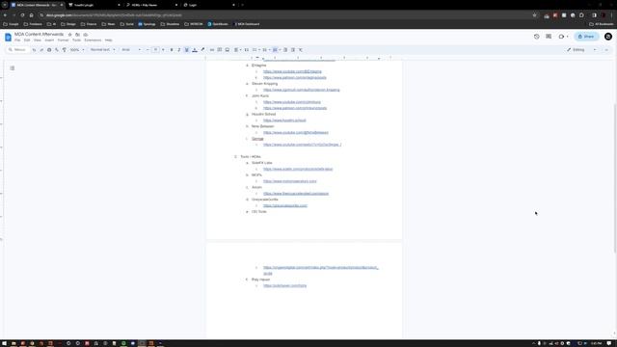The width and height of the screenshot is (617, 347).
Task: Toggle underline formatting
Action: [x=186, y=50]
